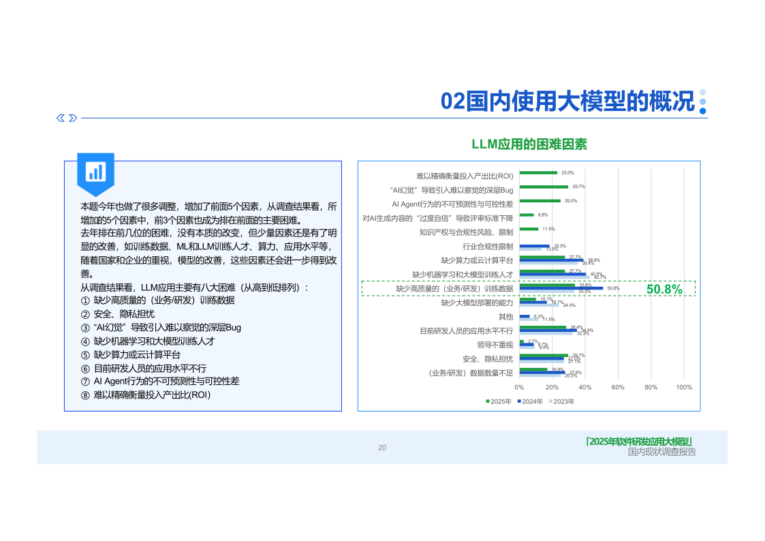Click the chart title LLM应用的困难因素
The width and height of the screenshot is (765, 541).
coord(529,144)
